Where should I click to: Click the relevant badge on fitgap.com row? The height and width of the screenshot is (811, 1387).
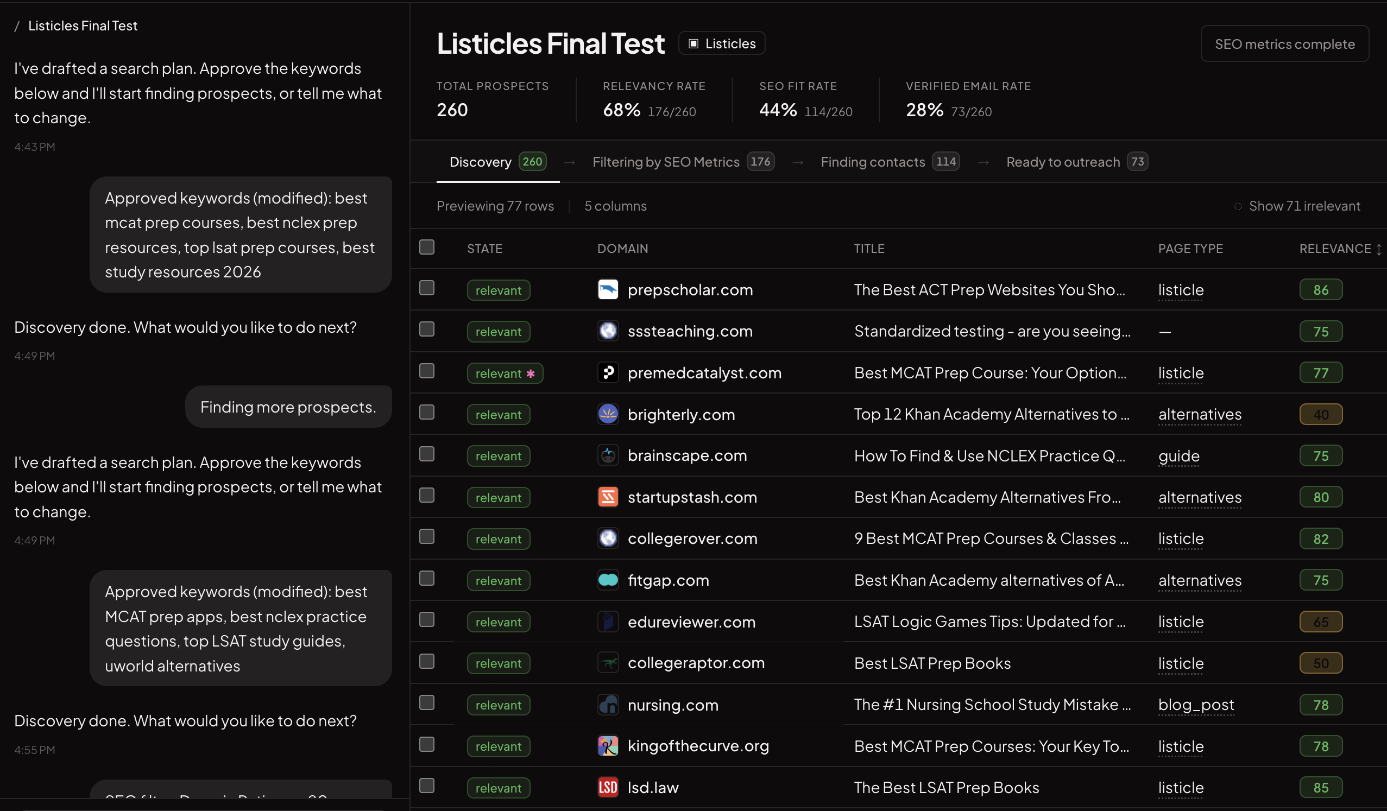point(498,580)
